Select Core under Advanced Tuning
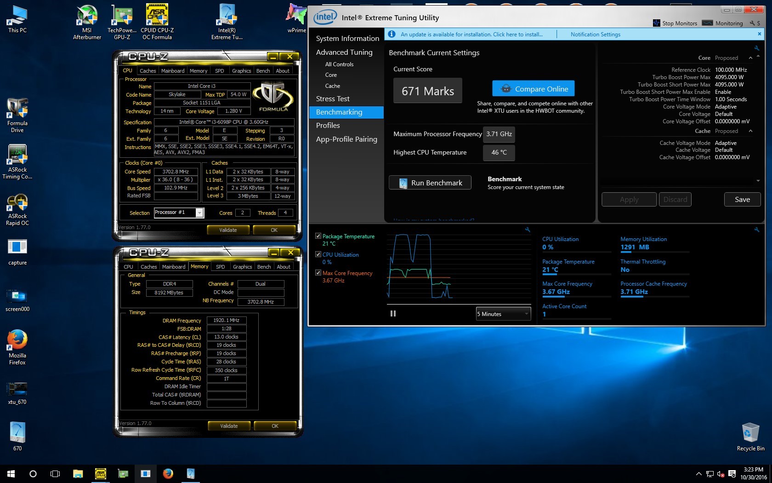The image size is (772, 483). click(331, 75)
